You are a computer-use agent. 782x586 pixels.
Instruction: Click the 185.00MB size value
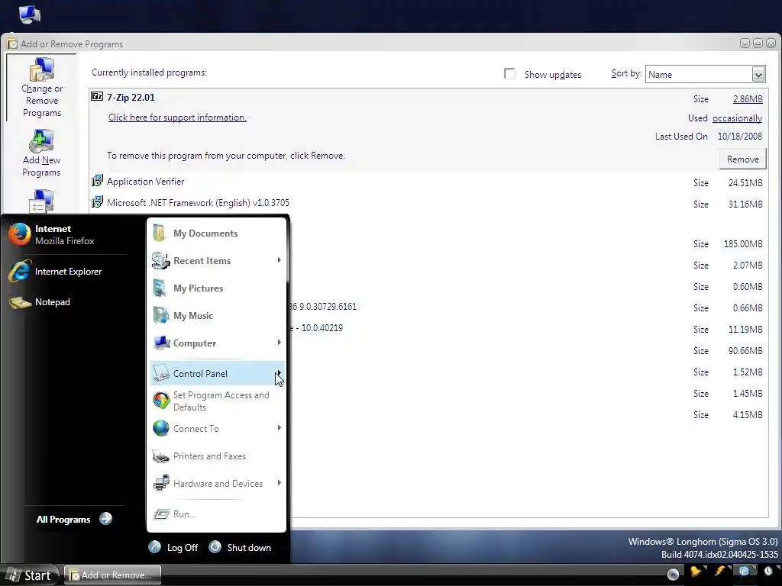(x=742, y=244)
